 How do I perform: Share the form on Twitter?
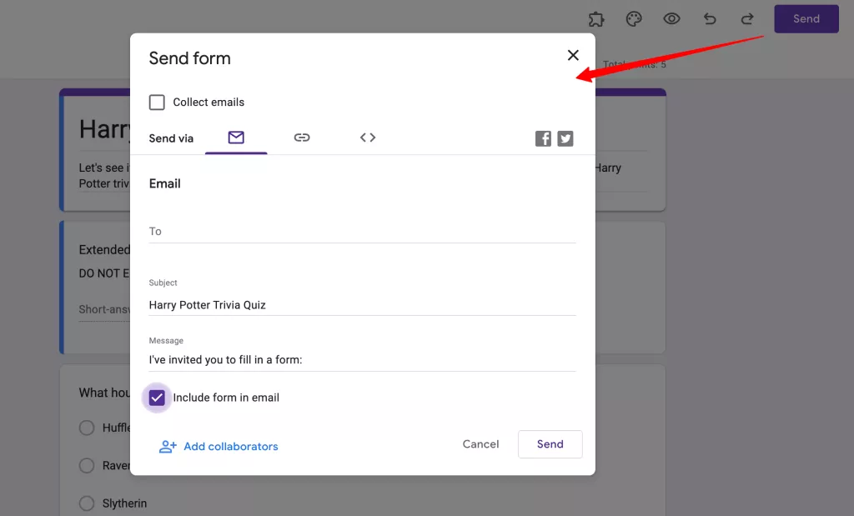pos(565,138)
